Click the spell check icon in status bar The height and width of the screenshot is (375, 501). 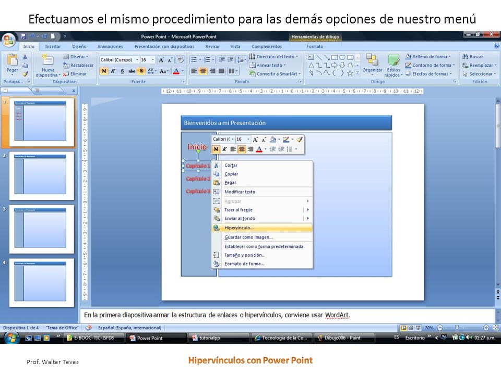(89, 328)
